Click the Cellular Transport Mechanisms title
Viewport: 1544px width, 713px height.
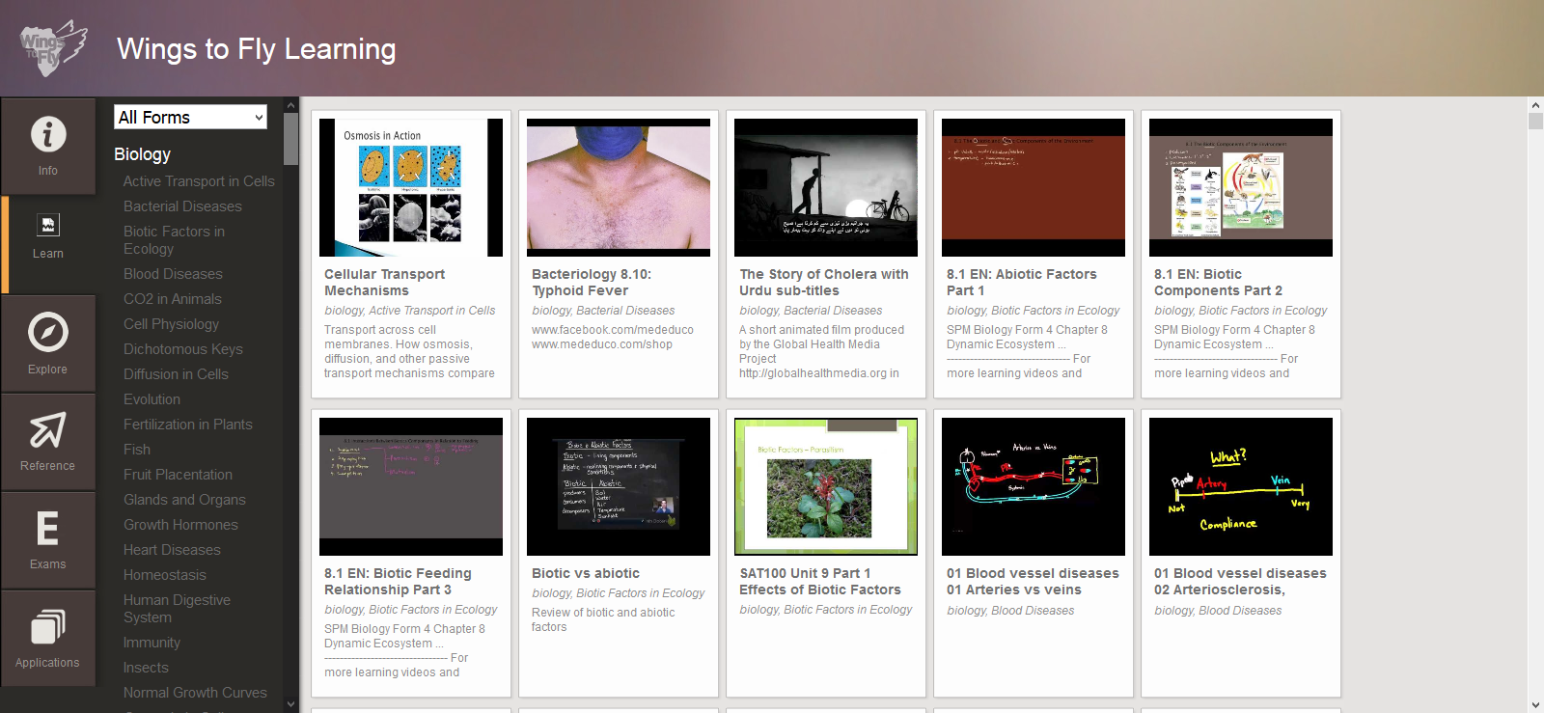pos(384,283)
